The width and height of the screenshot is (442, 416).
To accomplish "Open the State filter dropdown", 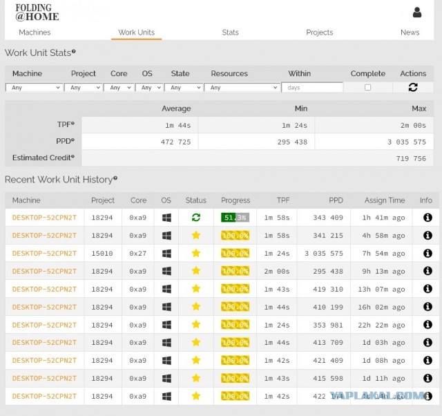I will [184, 88].
